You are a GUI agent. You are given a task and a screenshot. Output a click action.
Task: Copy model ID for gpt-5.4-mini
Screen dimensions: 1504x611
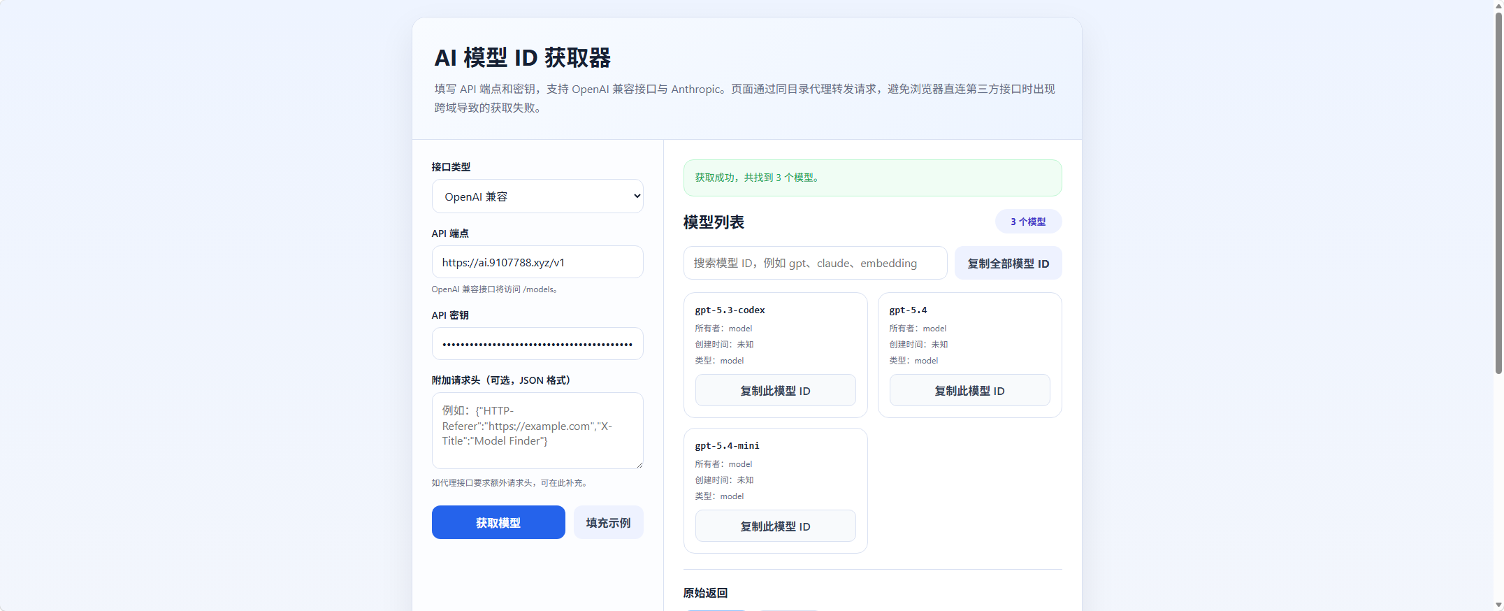tap(775, 526)
